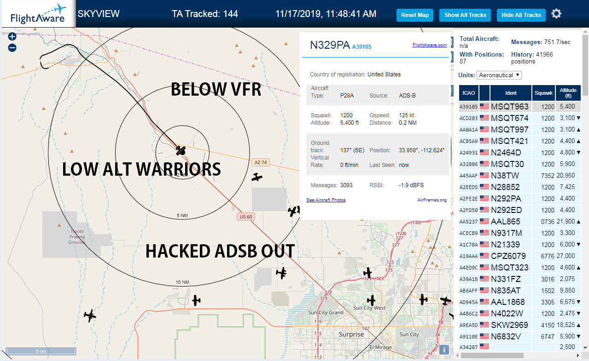589x361 pixels.
Task: Open the Units dropdown
Action: 499,75
